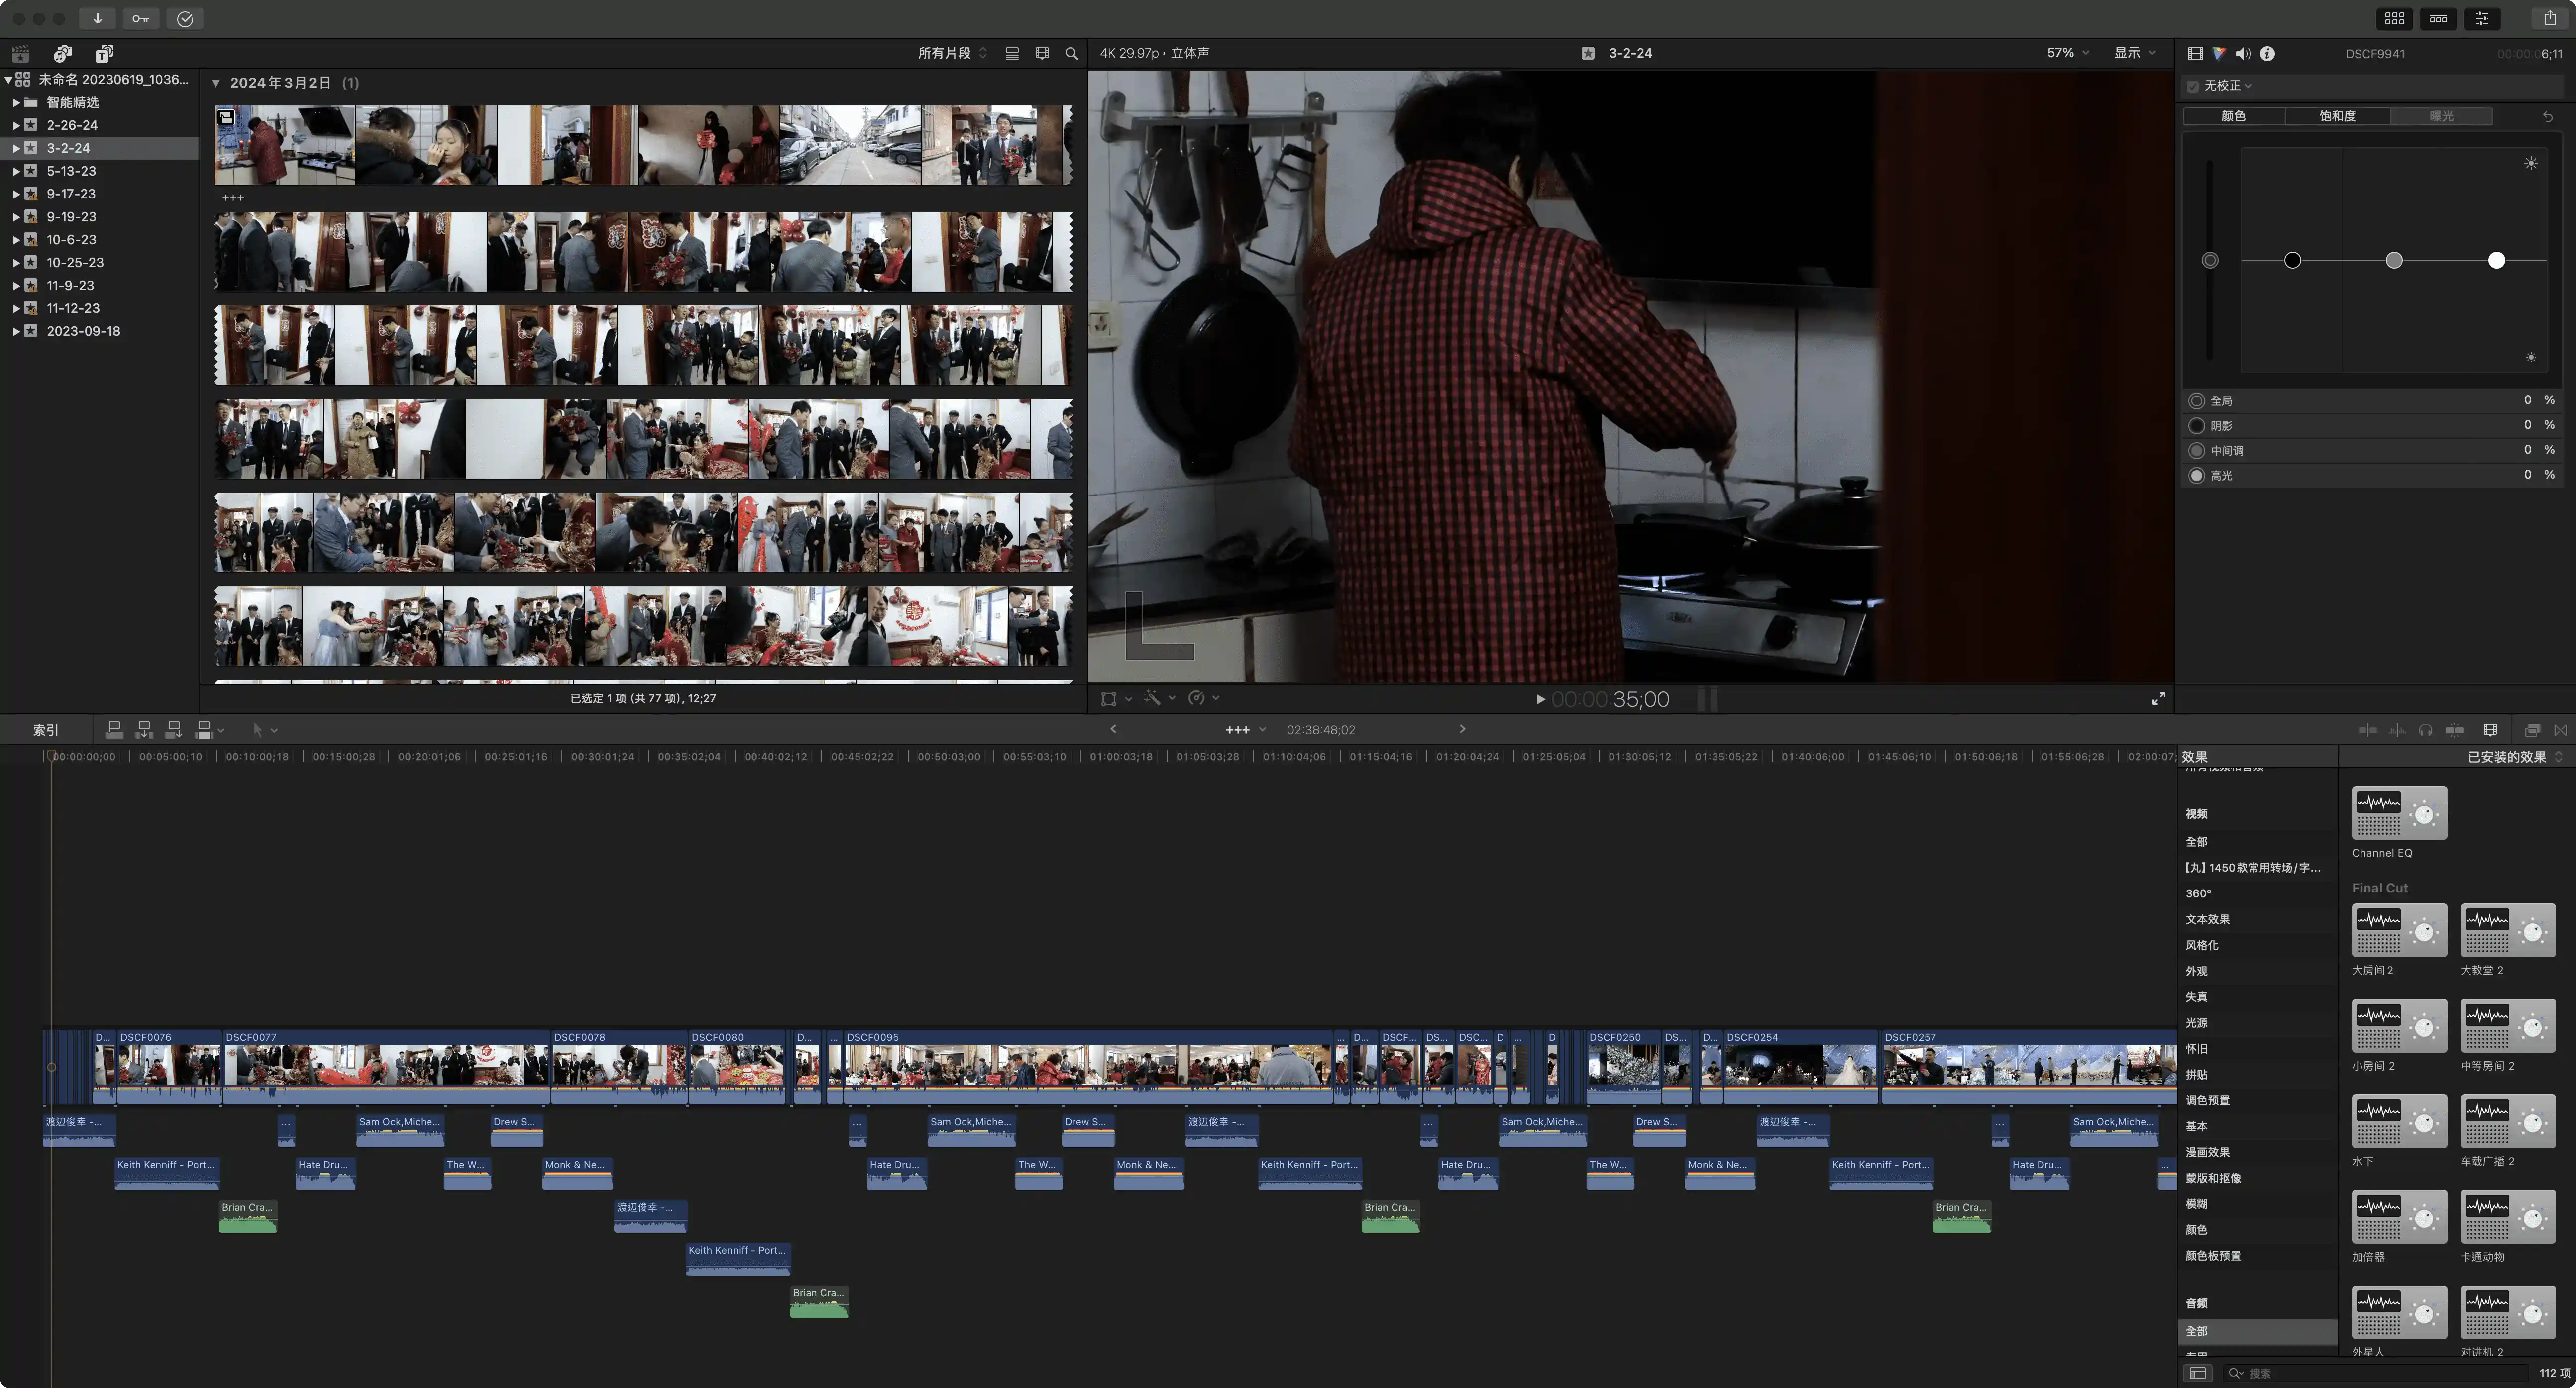2576x1388 pixels.
Task: Open the Color inspector prism icon
Action: click(x=2219, y=54)
